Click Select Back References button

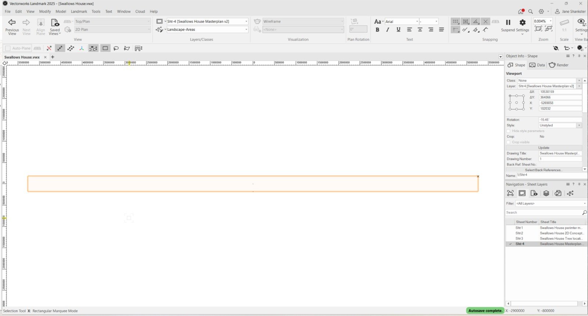[x=543, y=170]
